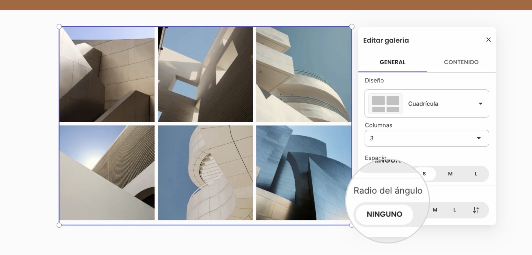Set corner radius to NINGUNO

click(x=384, y=214)
